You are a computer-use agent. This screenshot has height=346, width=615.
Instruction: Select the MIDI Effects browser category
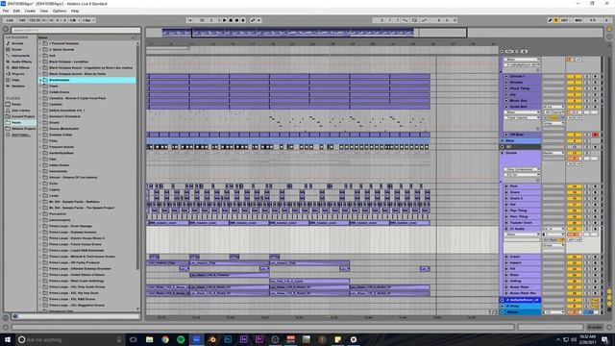(x=20, y=68)
